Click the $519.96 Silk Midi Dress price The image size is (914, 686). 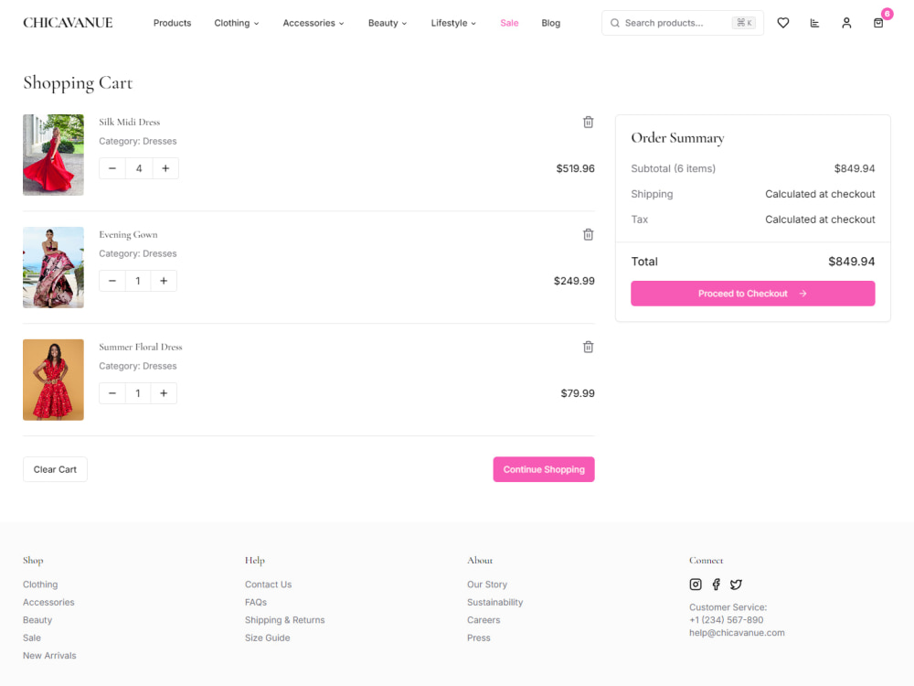pos(575,168)
